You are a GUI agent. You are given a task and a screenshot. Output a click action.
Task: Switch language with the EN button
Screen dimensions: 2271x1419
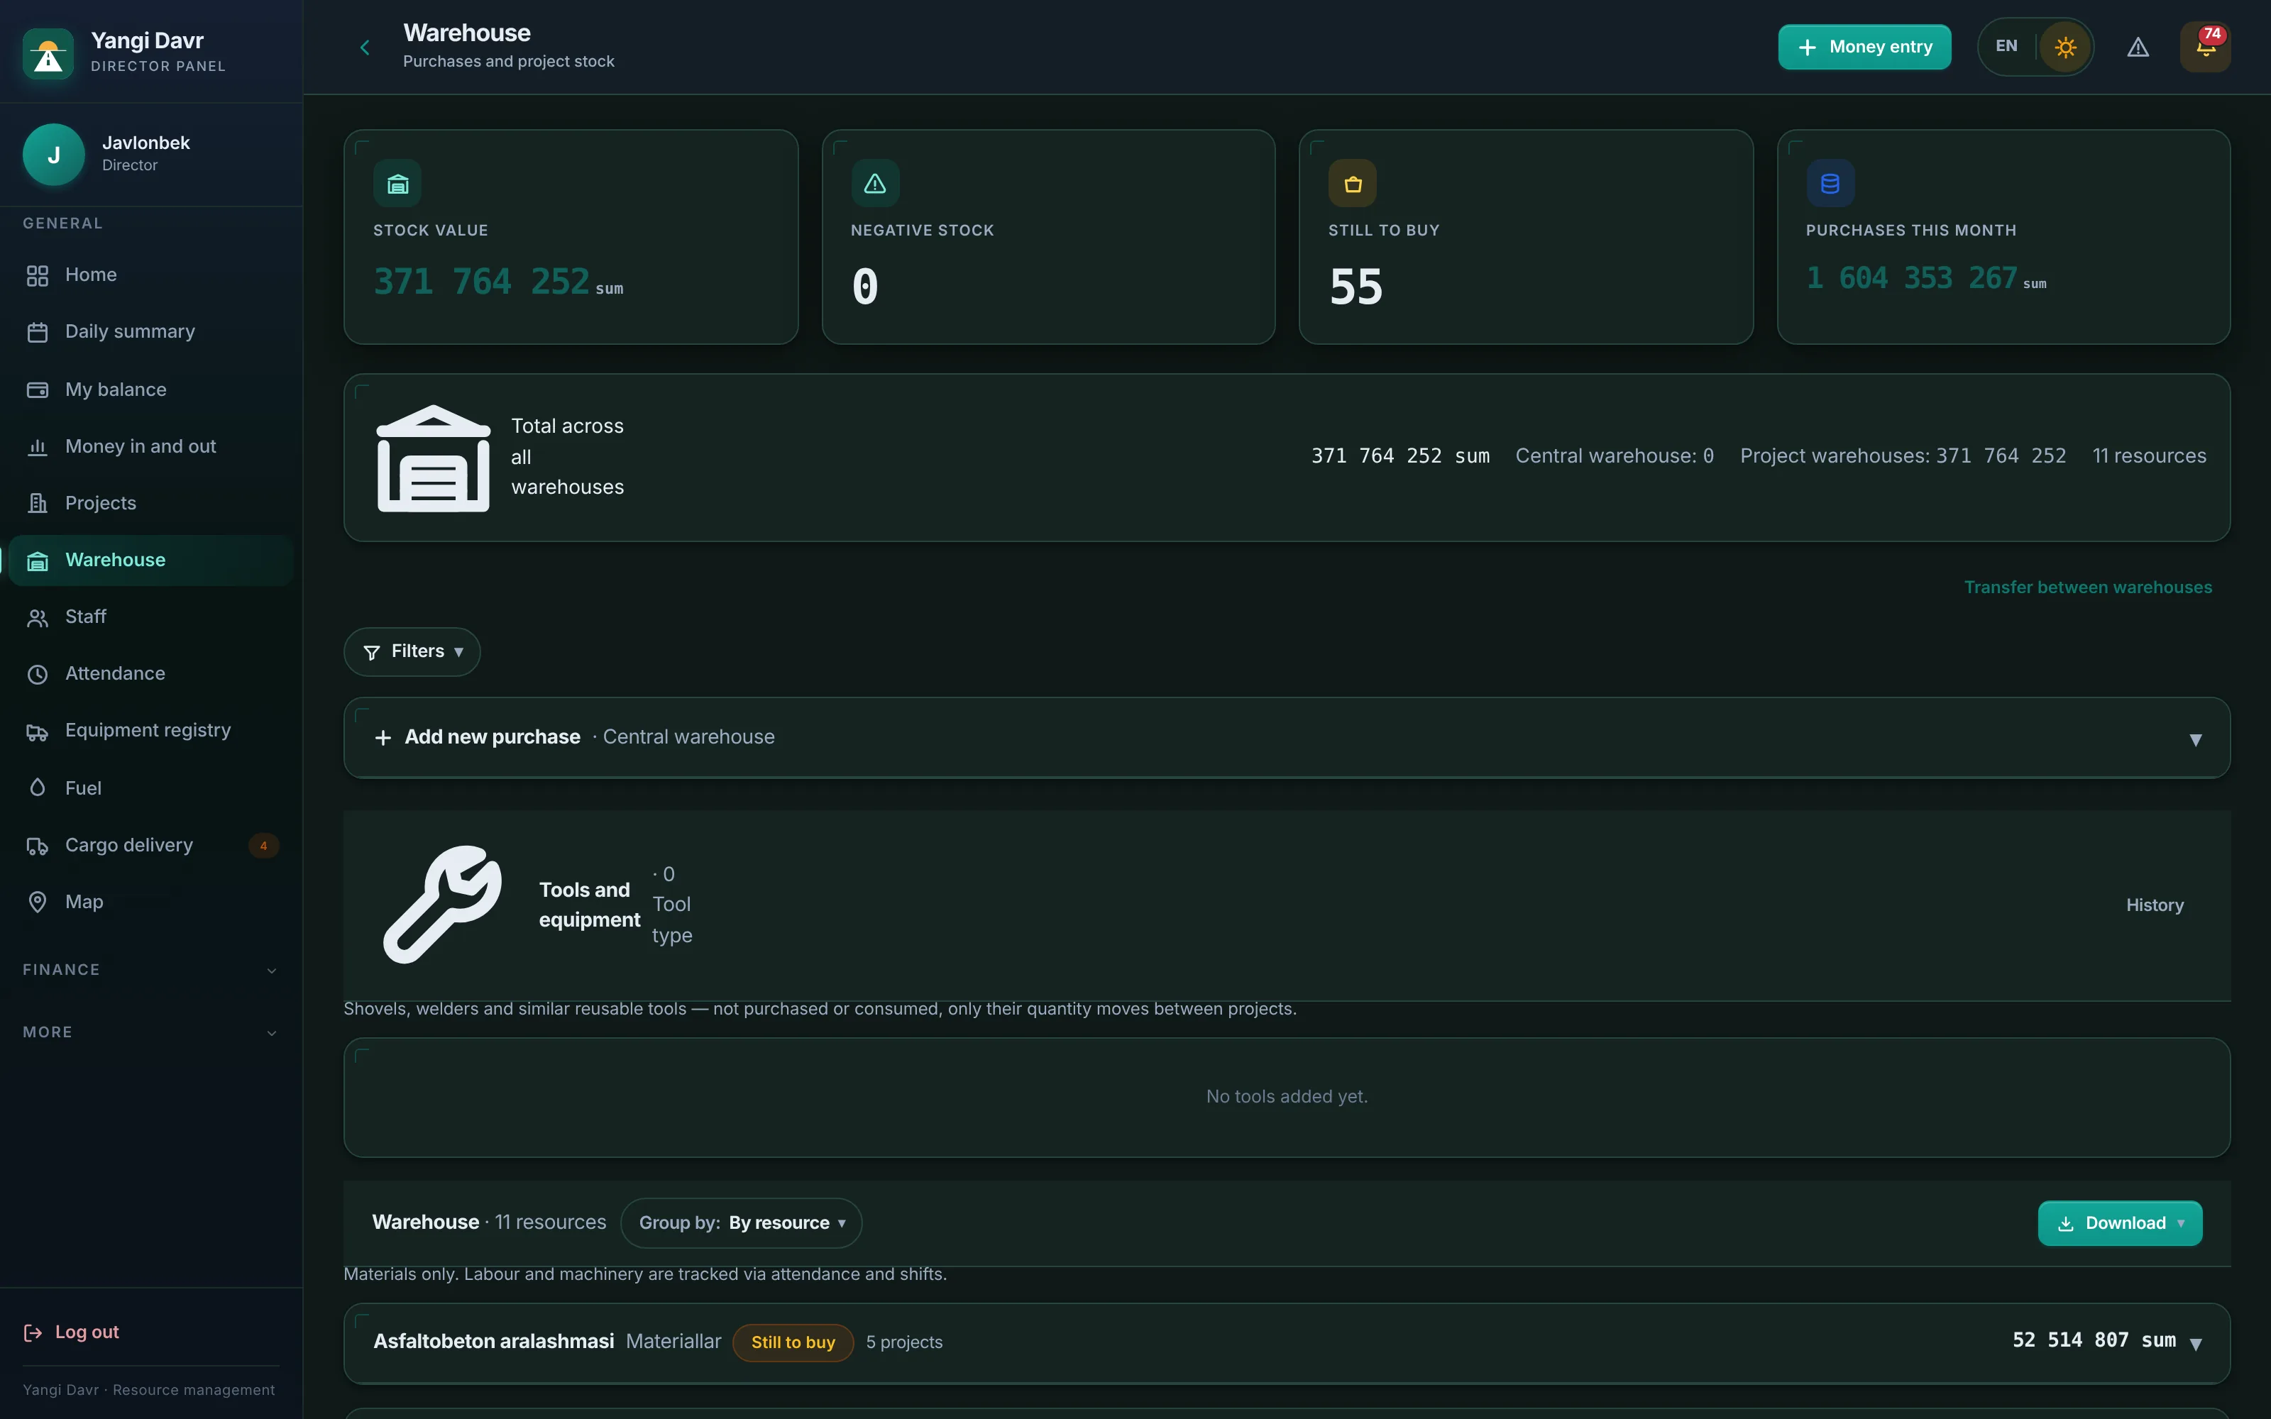pyautogui.click(x=2006, y=46)
